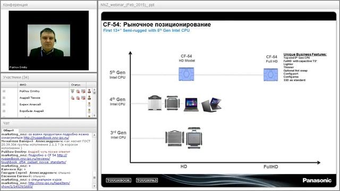Screen dimensions: 340x191
Task: Click the white rugged laptop image in 4th Gen row
Action: (155, 103)
